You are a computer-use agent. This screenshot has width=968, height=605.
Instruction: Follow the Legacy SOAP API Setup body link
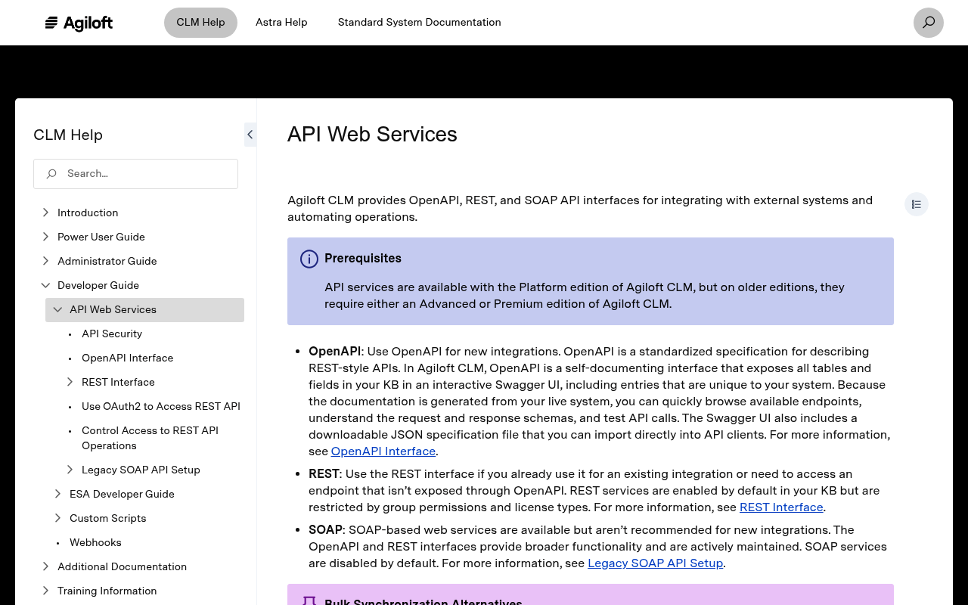tap(656, 563)
